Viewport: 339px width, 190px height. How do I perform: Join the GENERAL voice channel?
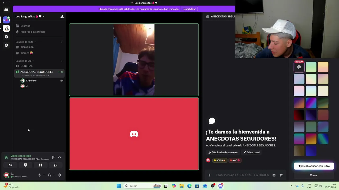tap(39, 66)
